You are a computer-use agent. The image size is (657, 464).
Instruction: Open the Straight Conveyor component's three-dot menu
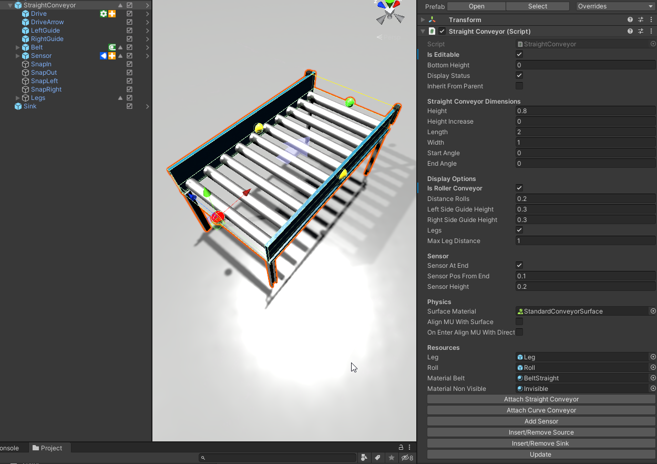(651, 31)
